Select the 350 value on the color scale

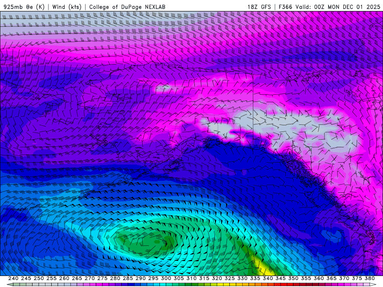click(x=293, y=278)
